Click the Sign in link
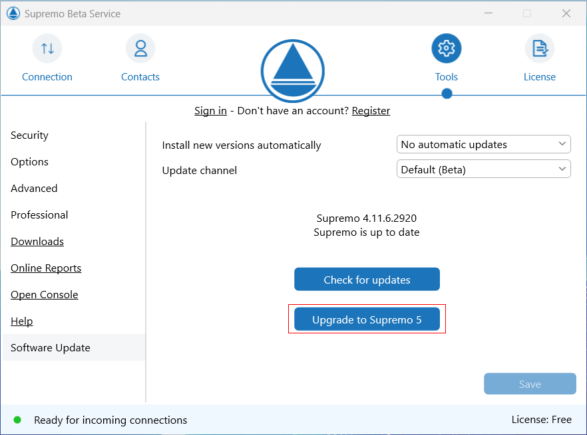587x435 pixels. click(211, 111)
